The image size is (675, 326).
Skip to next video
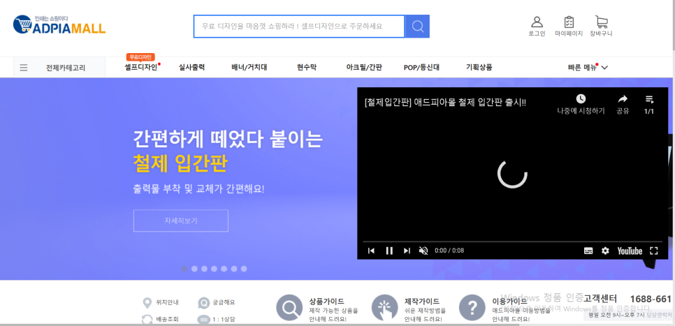(407, 251)
